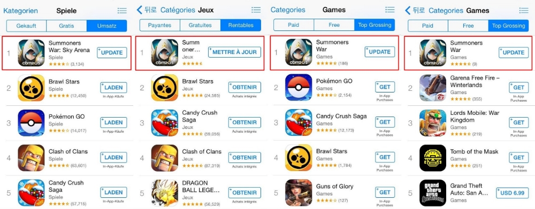Switch to the Gratis segment
This screenshot has width=535, height=209.
(x=66, y=26)
